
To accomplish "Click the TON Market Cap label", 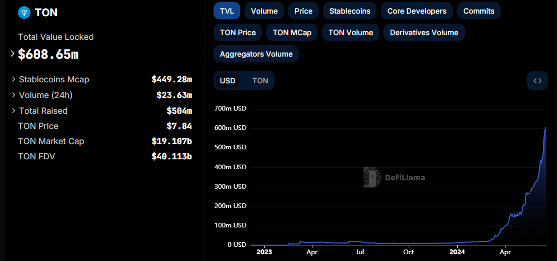I will (51, 142).
